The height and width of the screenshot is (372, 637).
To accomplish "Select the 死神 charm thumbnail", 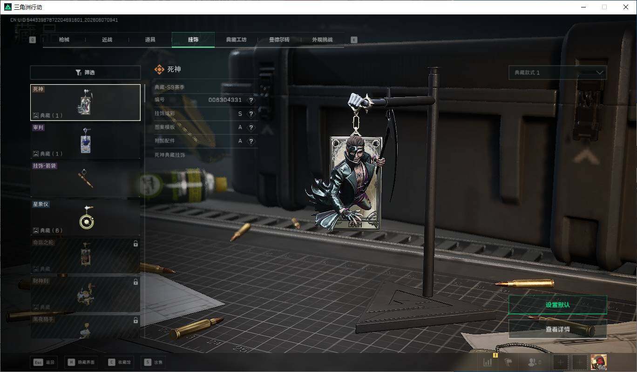I will point(85,102).
